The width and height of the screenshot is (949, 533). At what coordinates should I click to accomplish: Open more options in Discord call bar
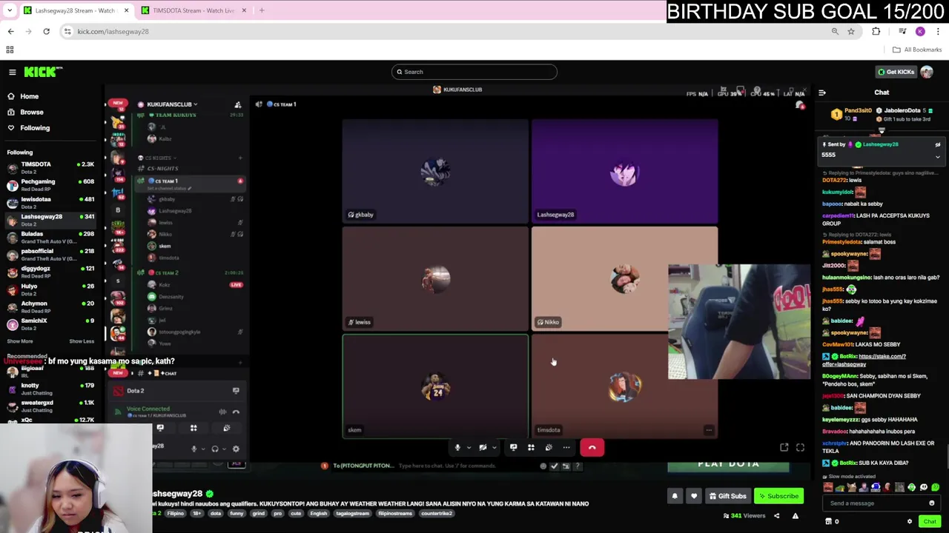pos(566,447)
